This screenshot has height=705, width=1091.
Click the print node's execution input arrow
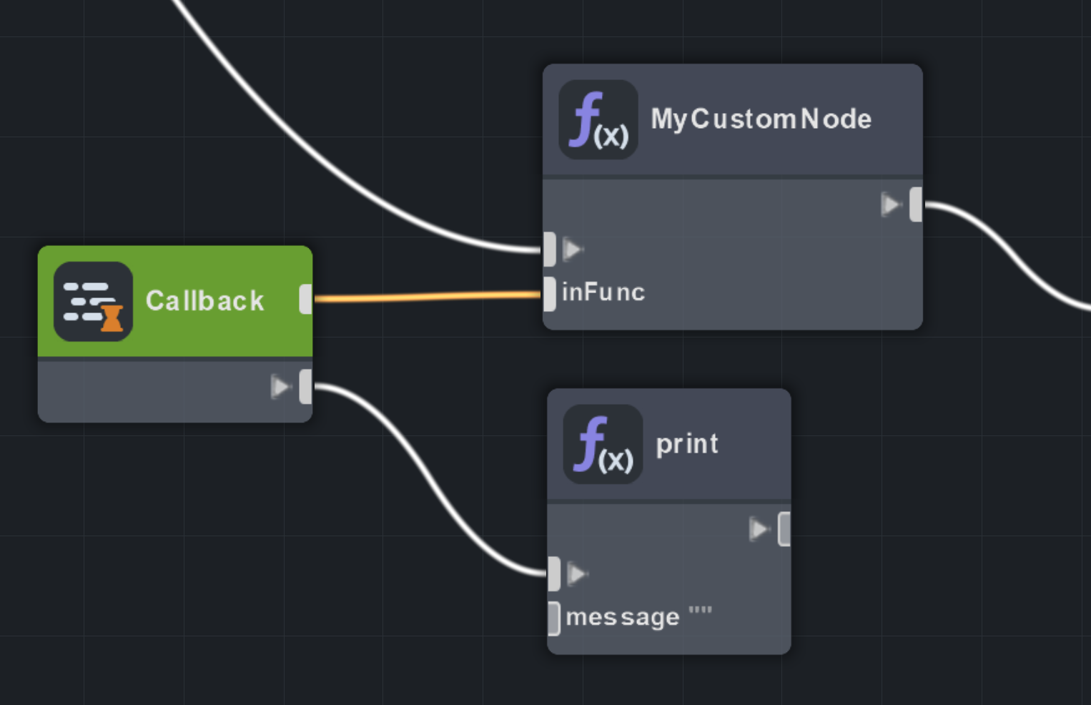tap(576, 573)
